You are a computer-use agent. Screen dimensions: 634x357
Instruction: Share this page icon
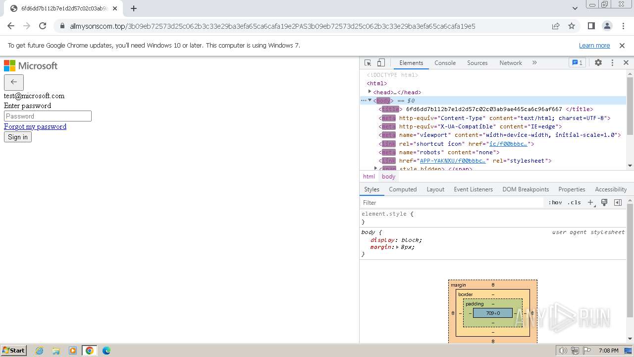[556, 26]
